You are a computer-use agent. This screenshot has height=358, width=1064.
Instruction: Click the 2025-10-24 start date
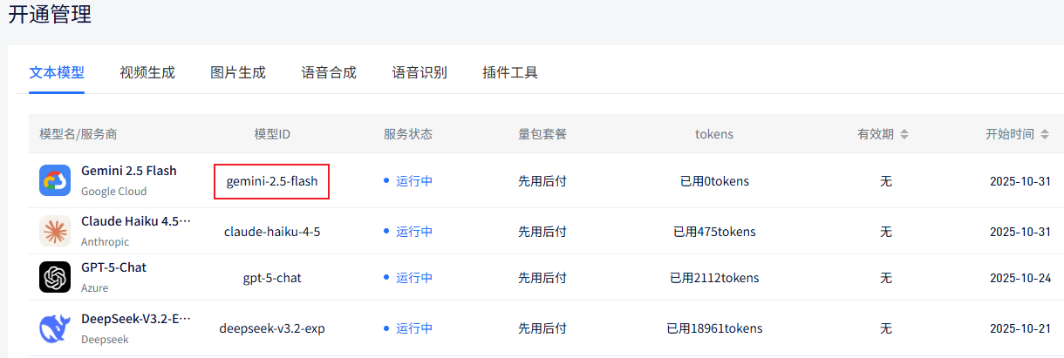(1020, 278)
